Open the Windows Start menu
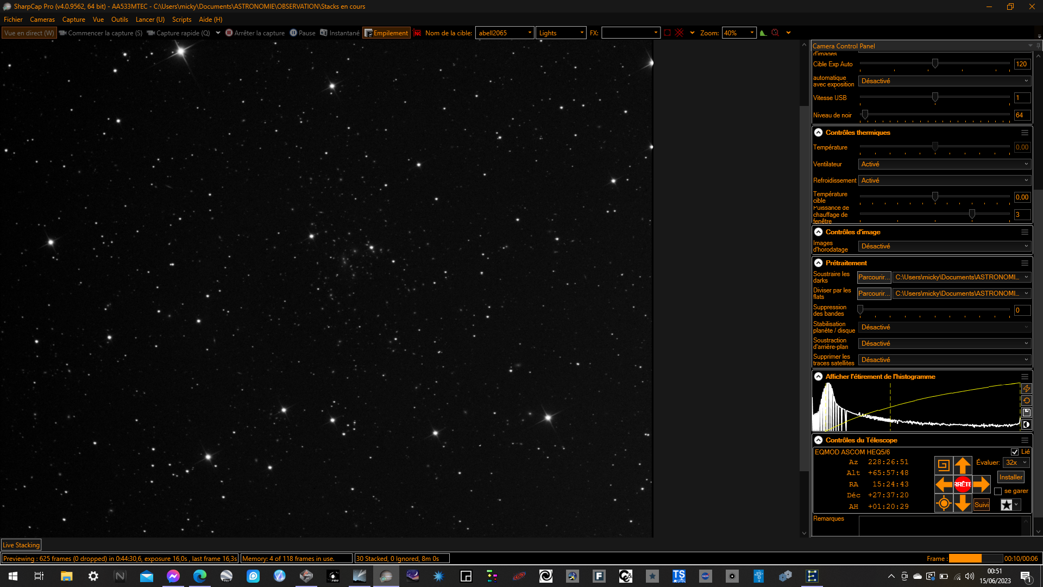 (x=13, y=576)
